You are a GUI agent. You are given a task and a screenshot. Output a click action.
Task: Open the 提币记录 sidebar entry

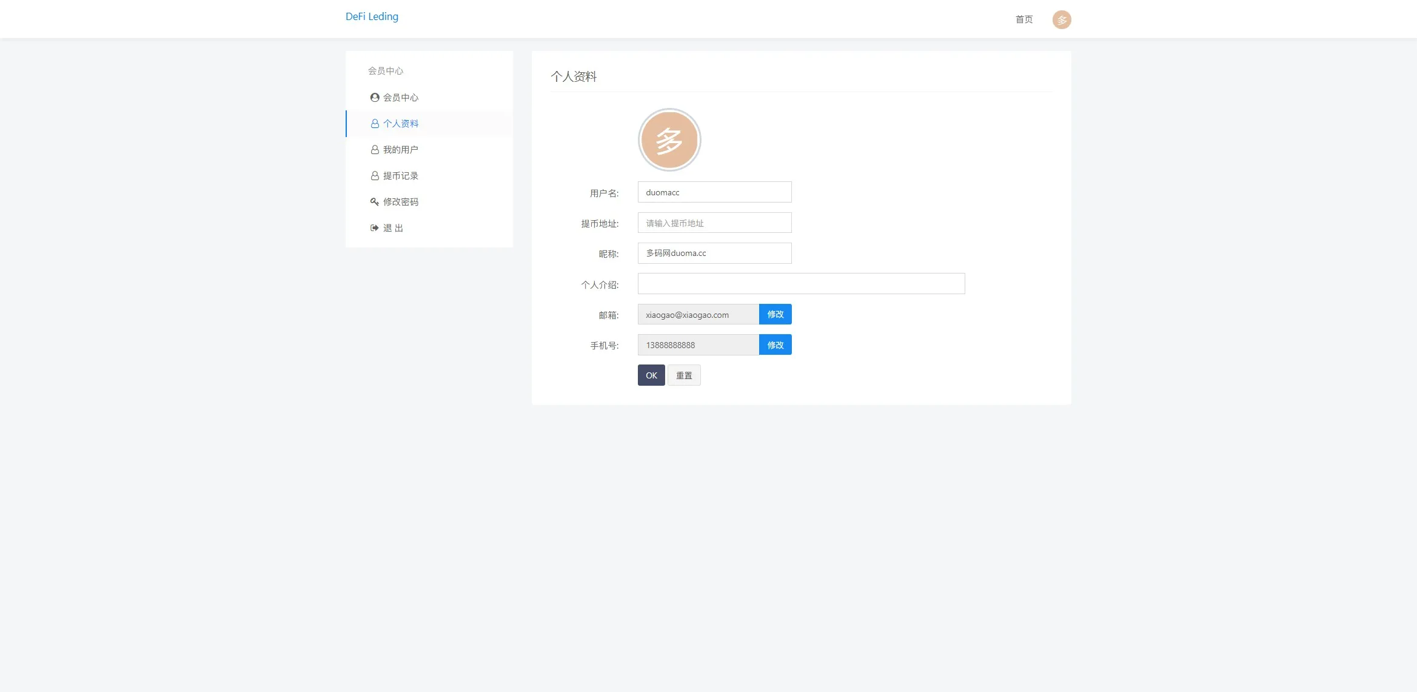click(x=400, y=176)
